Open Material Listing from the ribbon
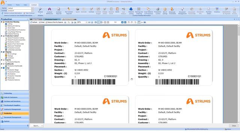This screenshot has height=135, width=240. point(131,11)
